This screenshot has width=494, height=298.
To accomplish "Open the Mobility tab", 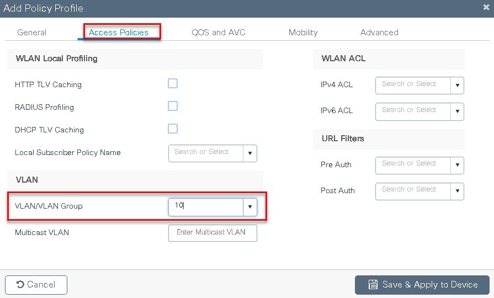I will [303, 33].
